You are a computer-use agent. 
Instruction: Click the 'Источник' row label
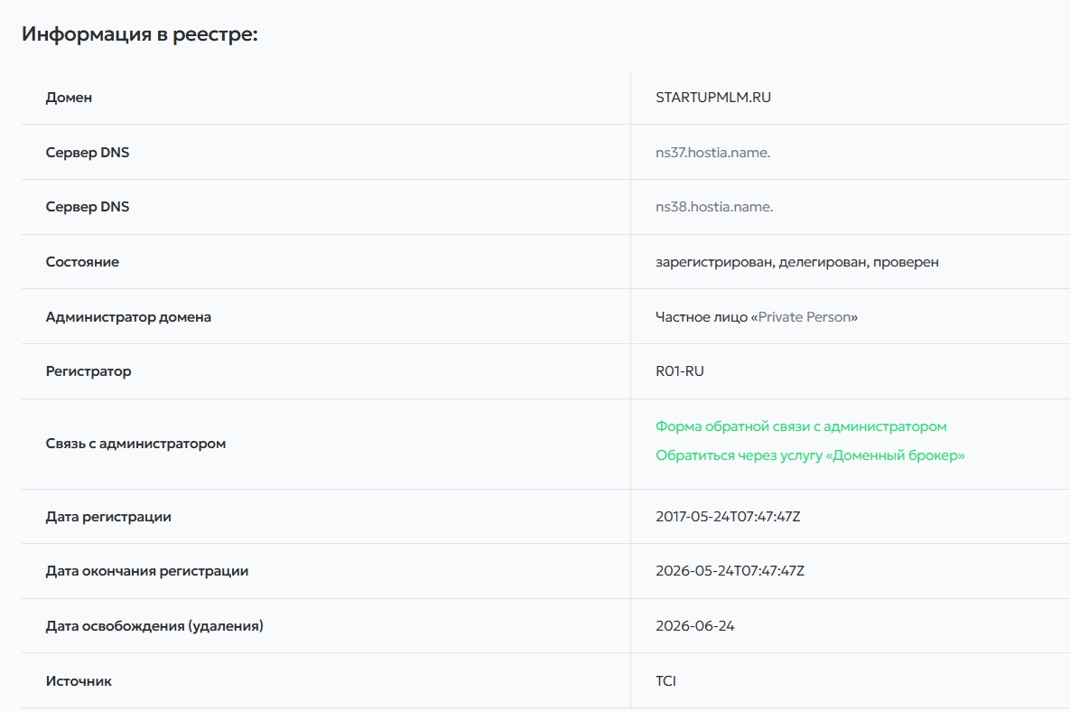click(79, 681)
